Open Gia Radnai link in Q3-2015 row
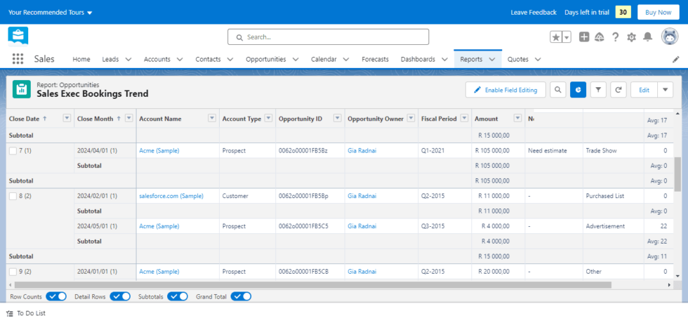 362,226
